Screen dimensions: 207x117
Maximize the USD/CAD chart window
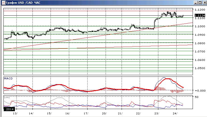click(200, 3)
